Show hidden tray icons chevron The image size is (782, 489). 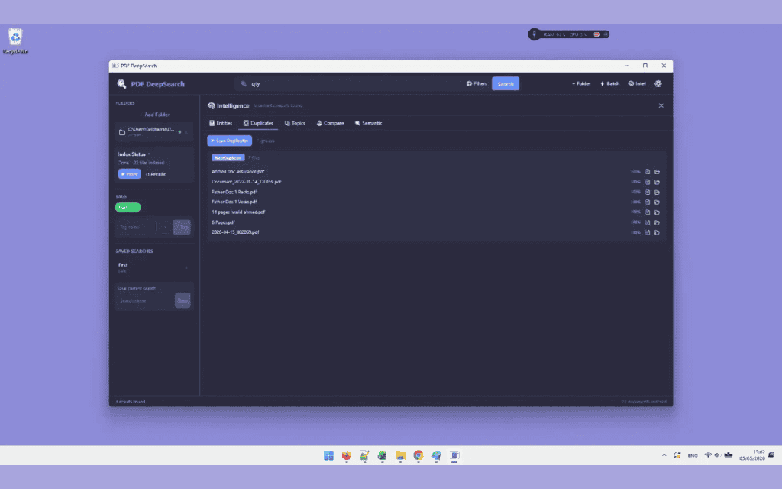(x=664, y=455)
